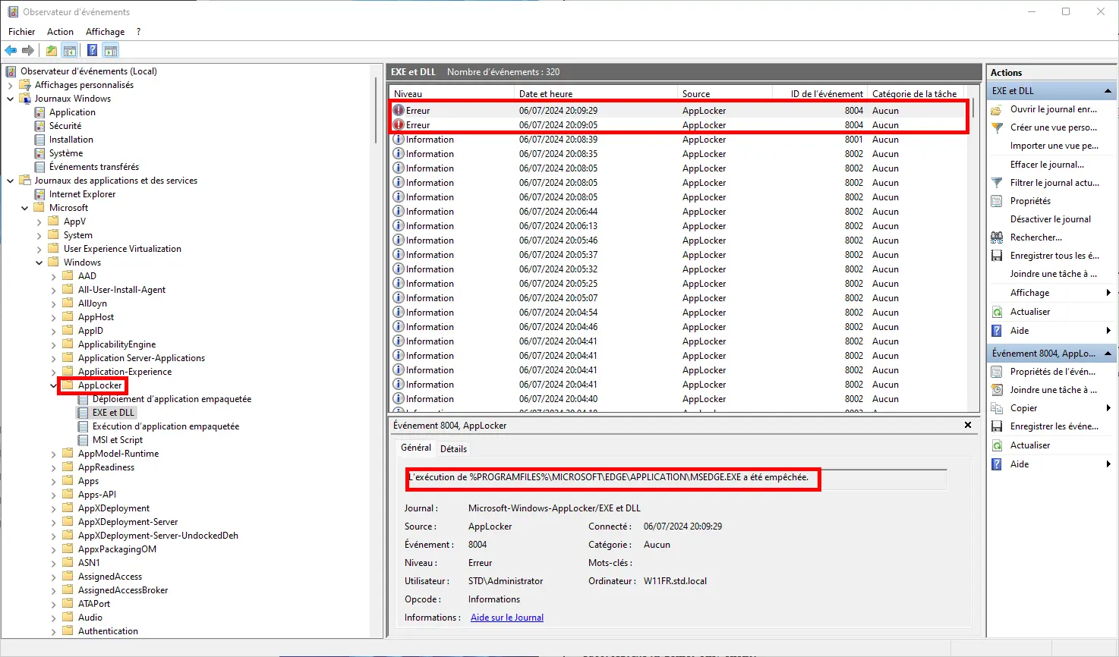Open the Action menu
Screen dimensions: 1119x657
pyautogui.click(x=60, y=32)
